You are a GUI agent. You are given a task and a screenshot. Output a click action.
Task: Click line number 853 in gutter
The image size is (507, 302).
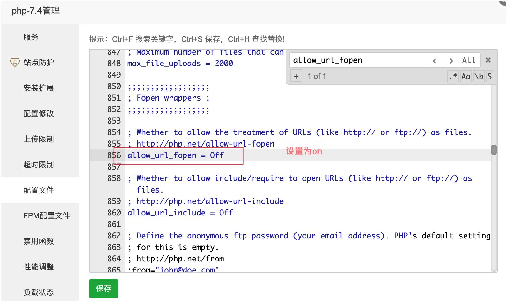click(114, 121)
